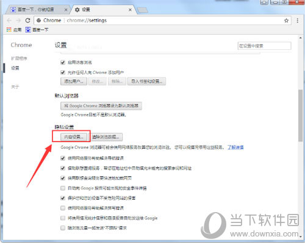The image size is (305, 245).
Task: Toggle the 启用访客浏览 checkbox
Action: coord(63,62)
